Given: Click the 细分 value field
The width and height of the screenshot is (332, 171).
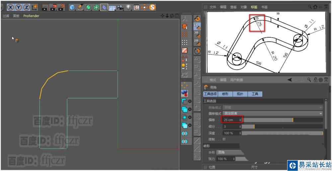Looking at the screenshot, I should [x=231, y=126].
